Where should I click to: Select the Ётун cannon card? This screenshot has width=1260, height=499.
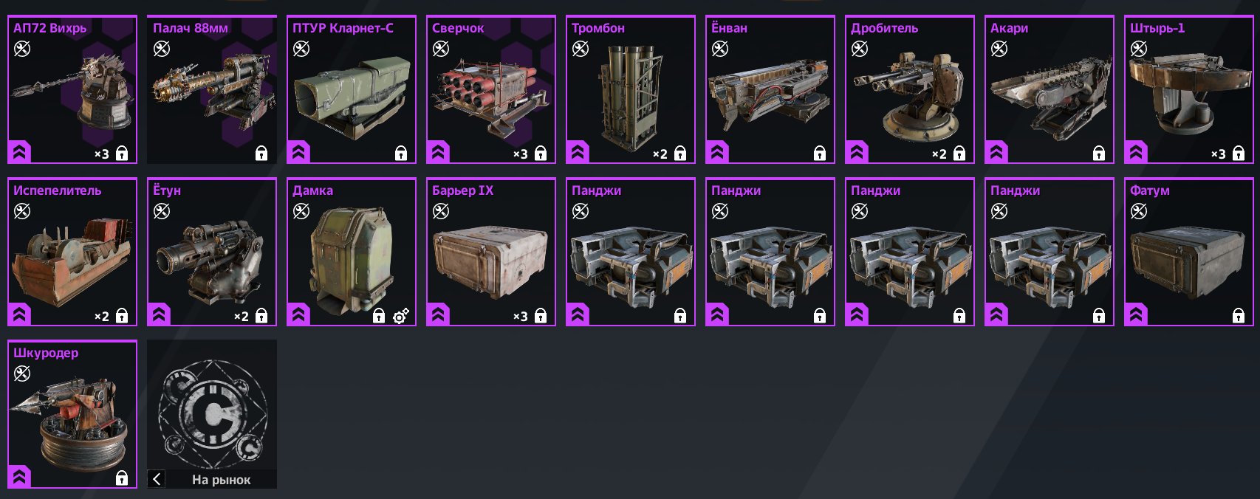click(212, 252)
